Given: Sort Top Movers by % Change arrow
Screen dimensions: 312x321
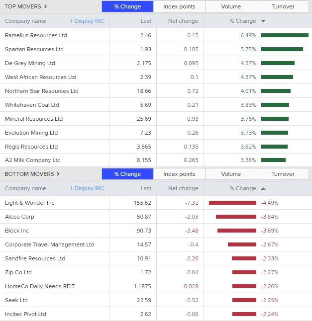Looking at the screenshot, I should (x=263, y=21).
